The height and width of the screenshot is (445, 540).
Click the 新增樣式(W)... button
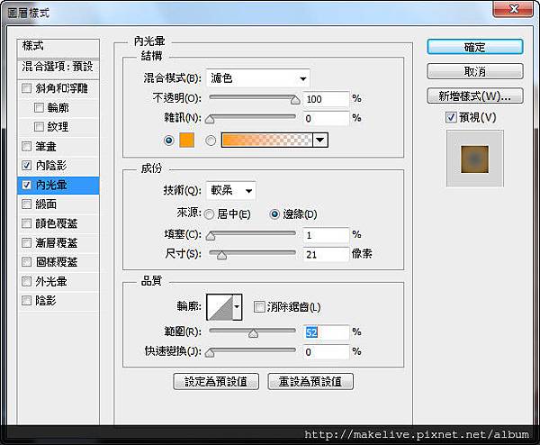coord(475,95)
